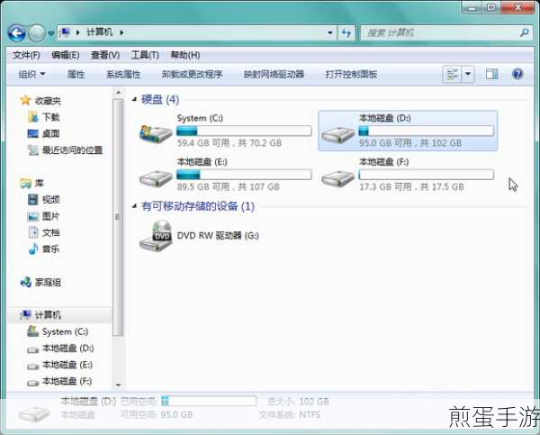Click text 59.4 GB 可用，共 70.2 GB
Viewport: 540px width, 435px height.
[229, 143]
